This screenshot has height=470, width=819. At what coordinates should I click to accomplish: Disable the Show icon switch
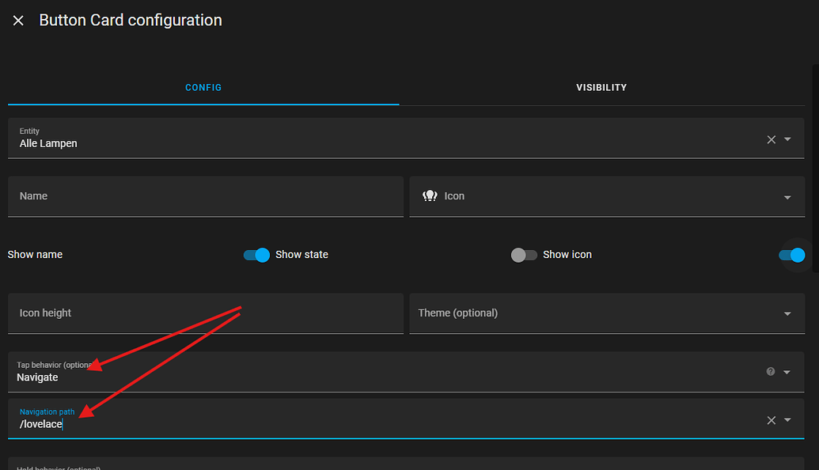coord(792,255)
